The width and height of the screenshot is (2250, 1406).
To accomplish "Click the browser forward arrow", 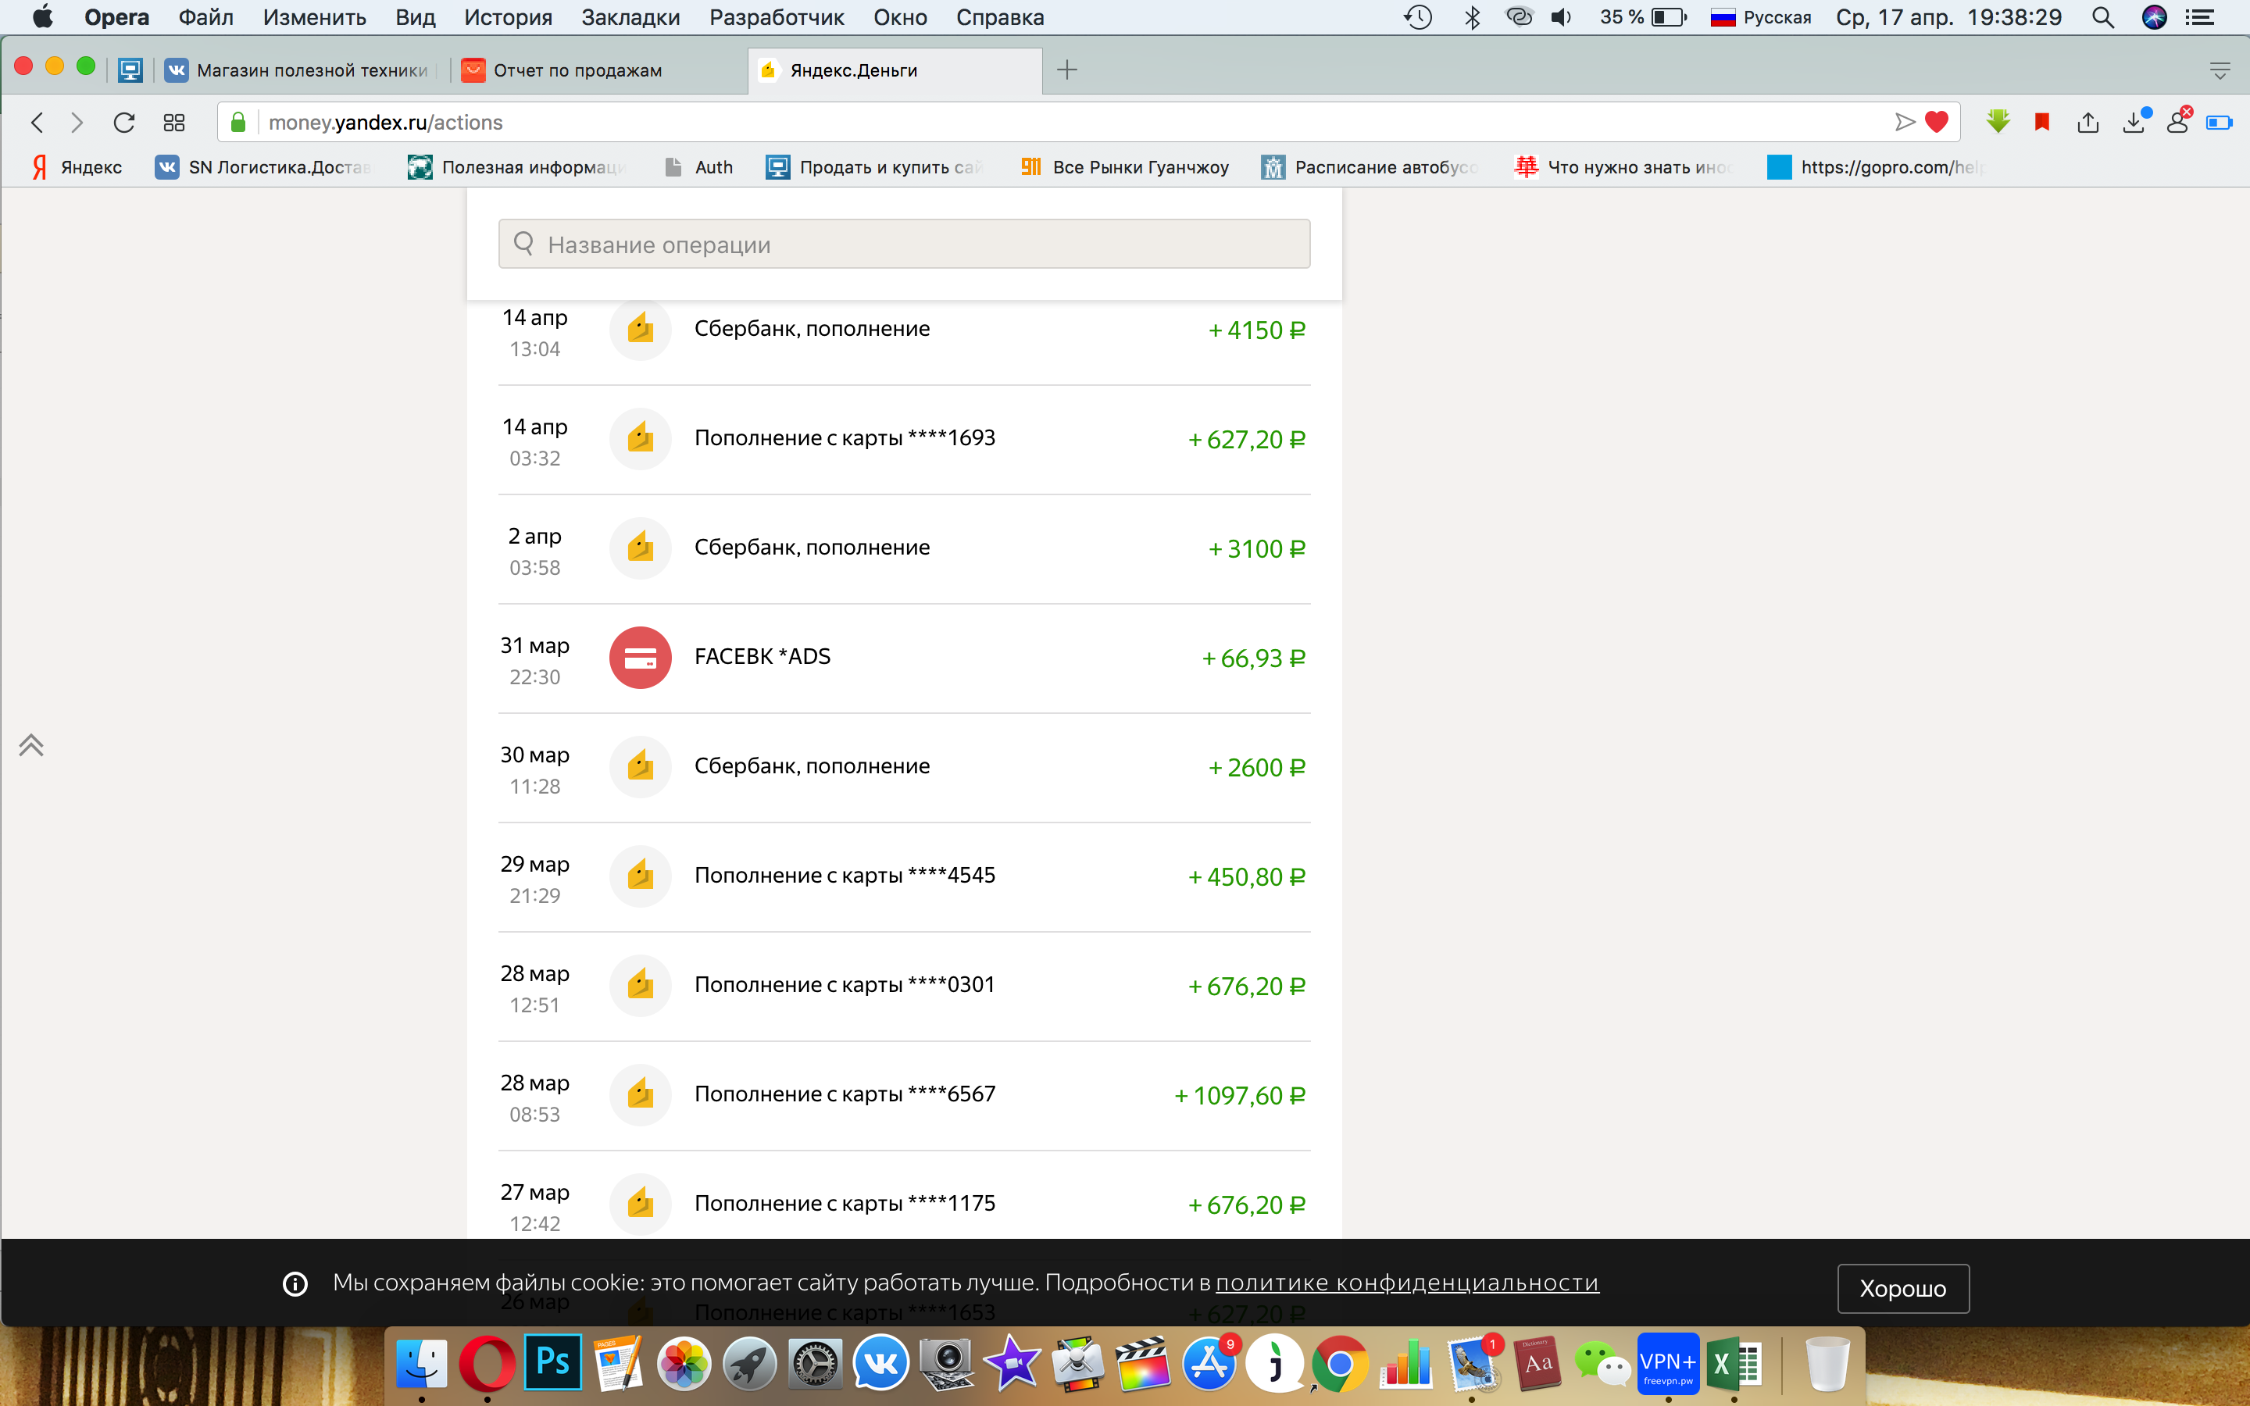I will click(77, 122).
